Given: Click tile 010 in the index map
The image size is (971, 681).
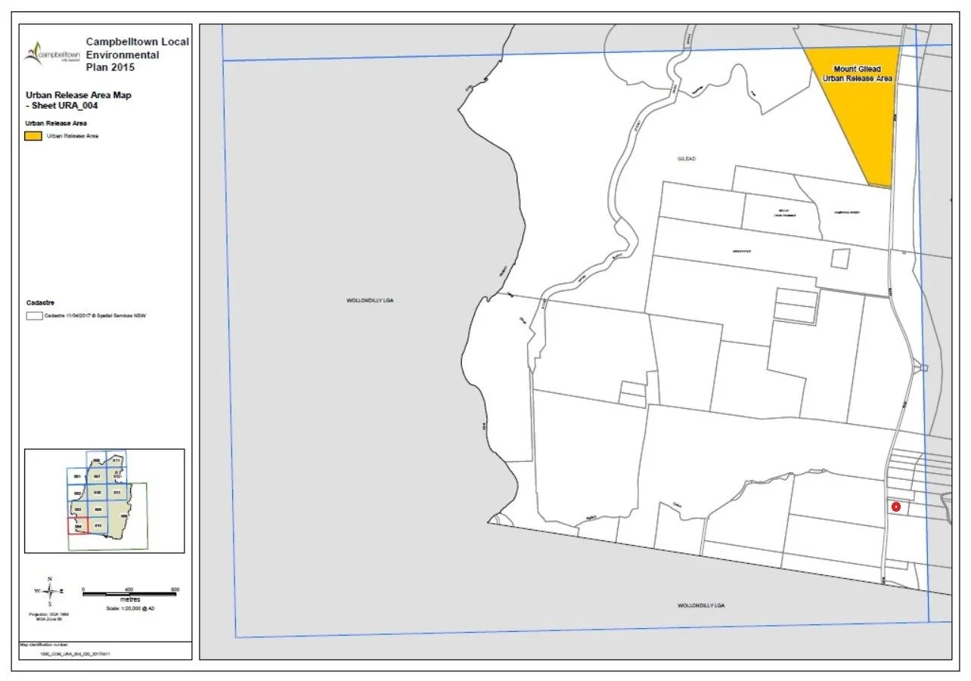Looking at the screenshot, I should pos(98,525).
